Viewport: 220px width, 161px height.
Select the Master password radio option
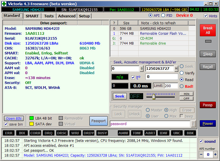tap(148, 110)
